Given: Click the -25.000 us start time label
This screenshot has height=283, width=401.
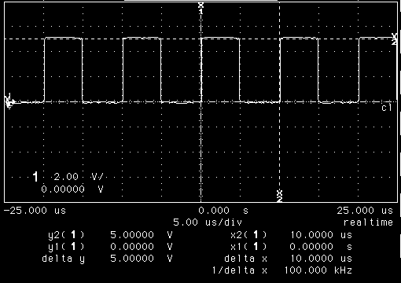Looking at the screenshot, I should pyautogui.click(x=35, y=211).
